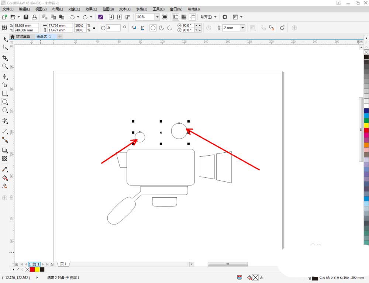369x283 pixels.
Task: Pick the Artistic Media tool
Action: point(5,85)
